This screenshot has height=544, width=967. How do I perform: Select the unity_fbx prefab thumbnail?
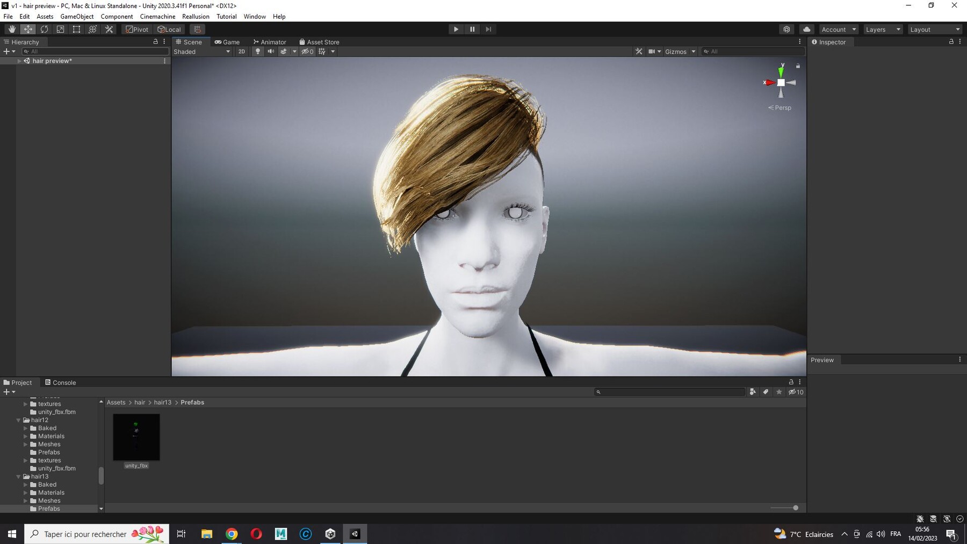[x=136, y=437]
